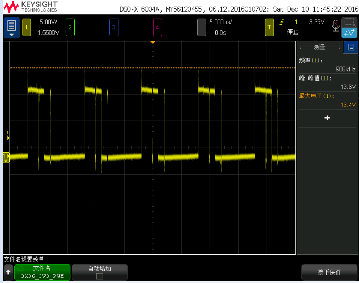Click the 5.00V/ vertical scale readout
359x283 pixels.
[48, 22]
